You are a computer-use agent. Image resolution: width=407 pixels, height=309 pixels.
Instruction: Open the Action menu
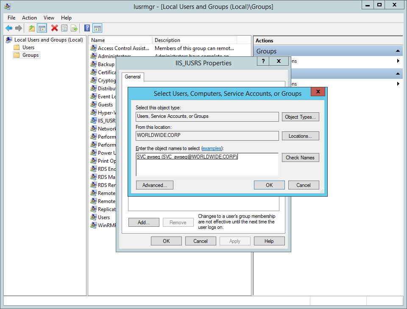point(29,18)
